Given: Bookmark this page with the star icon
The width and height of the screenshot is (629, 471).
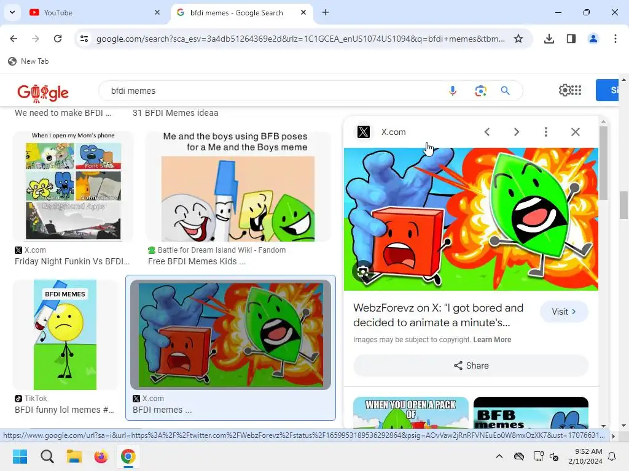Looking at the screenshot, I should tap(518, 39).
